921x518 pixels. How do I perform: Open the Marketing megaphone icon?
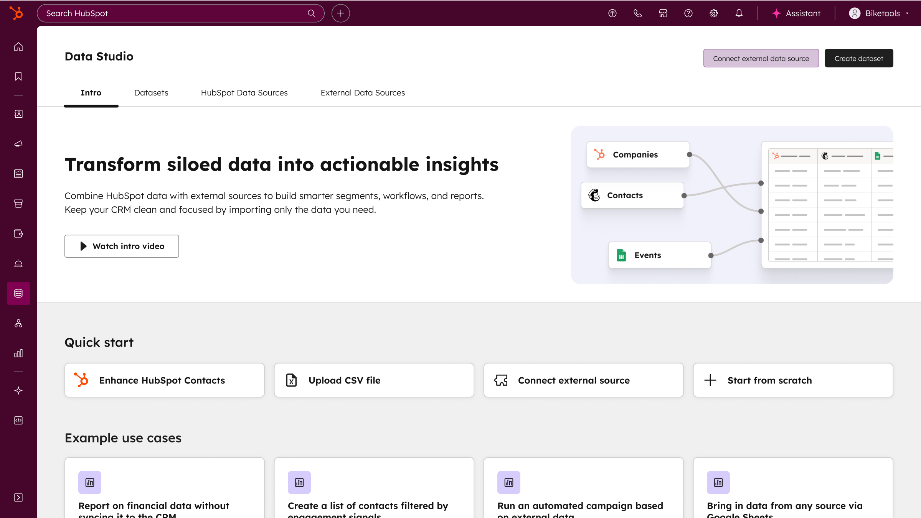tap(18, 144)
